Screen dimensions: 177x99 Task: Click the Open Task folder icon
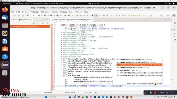tap(80, 15)
